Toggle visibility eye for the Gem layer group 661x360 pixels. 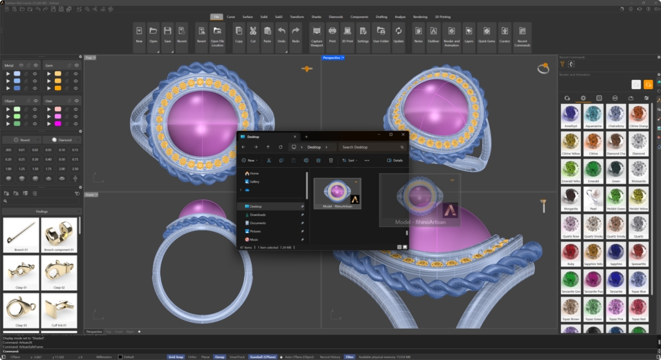[x=76, y=66]
